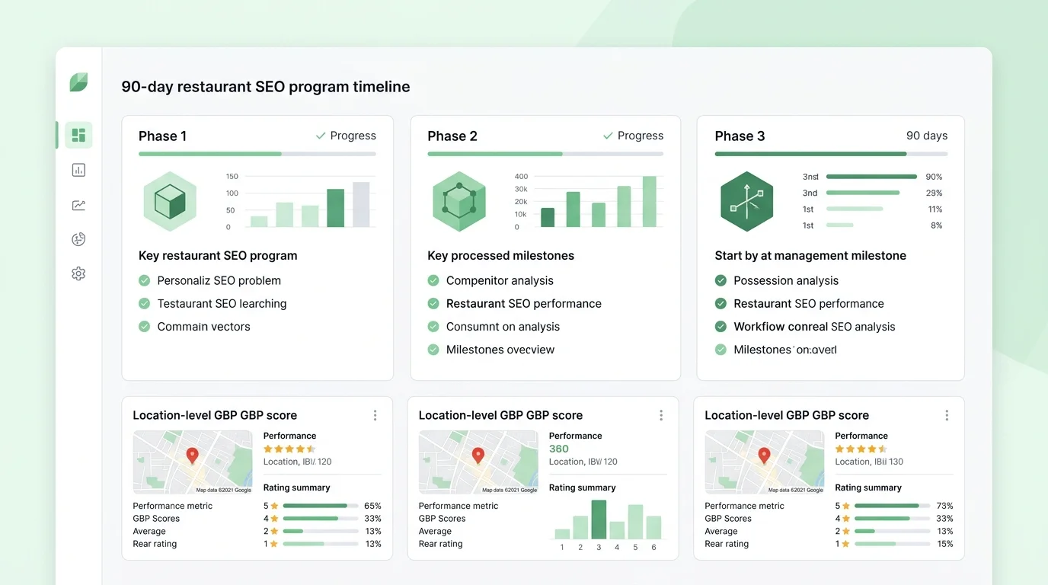
Task: Click the red map pin in first location card
Action: coord(192,456)
